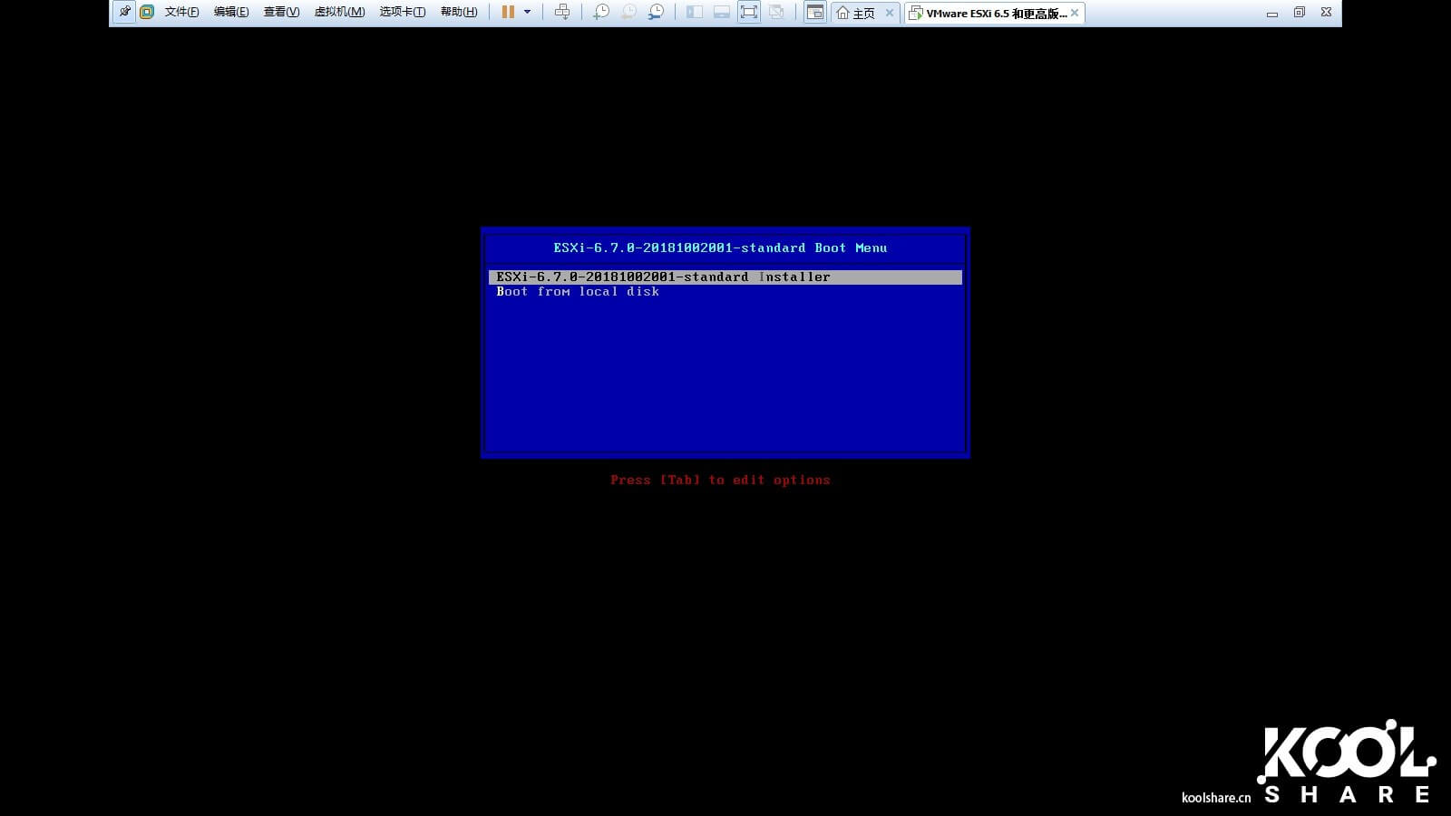Send Ctrl+Alt+Del to the guest OS
The width and height of the screenshot is (1451, 816).
tap(562, 12)
